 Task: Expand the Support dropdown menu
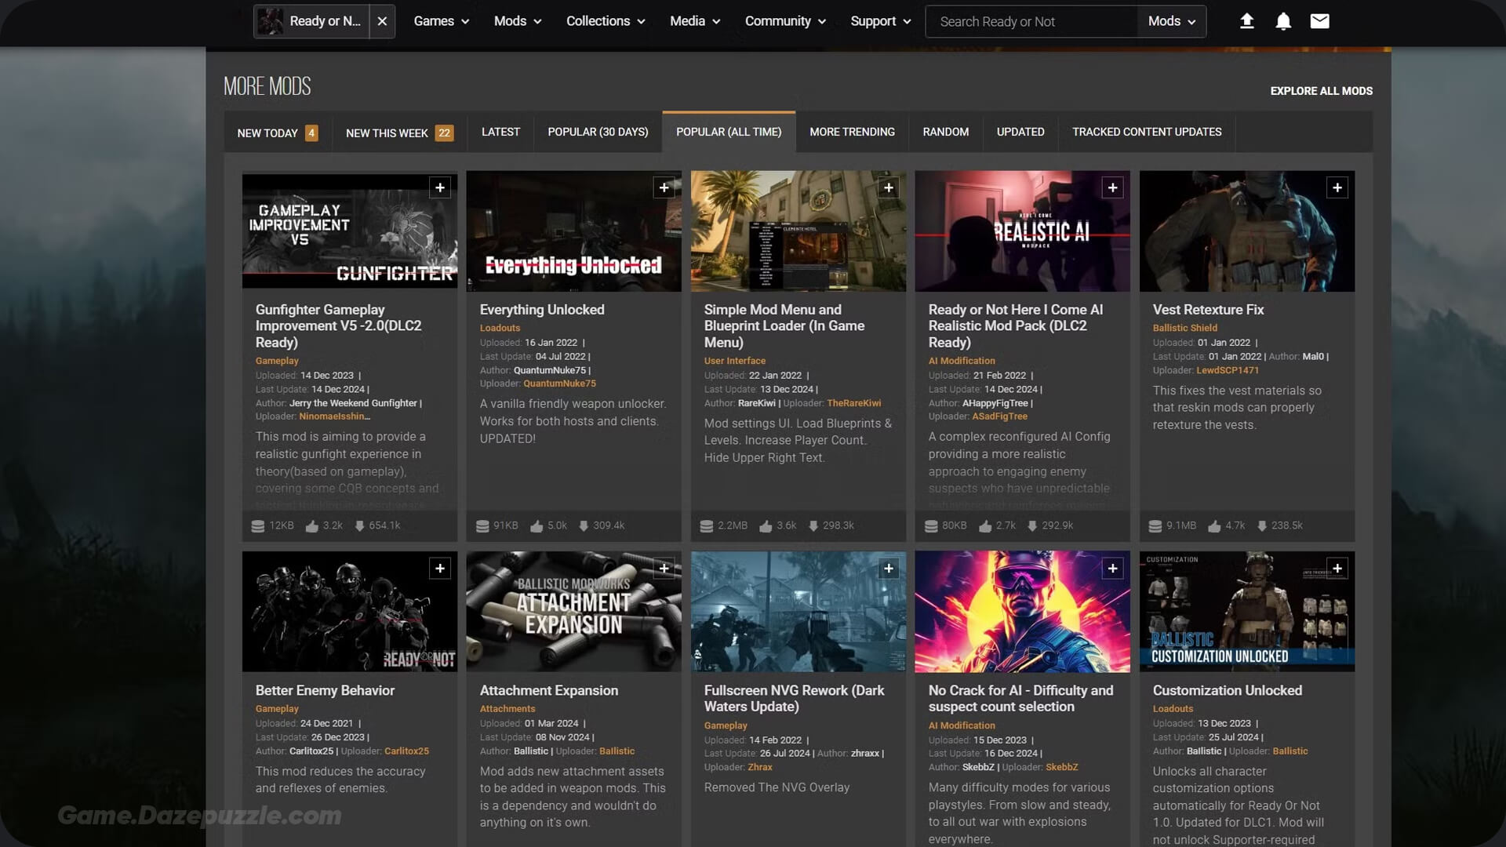coord(881,21)
